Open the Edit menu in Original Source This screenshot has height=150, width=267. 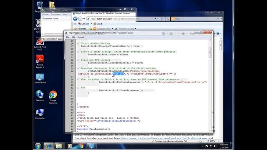[73, 37]
